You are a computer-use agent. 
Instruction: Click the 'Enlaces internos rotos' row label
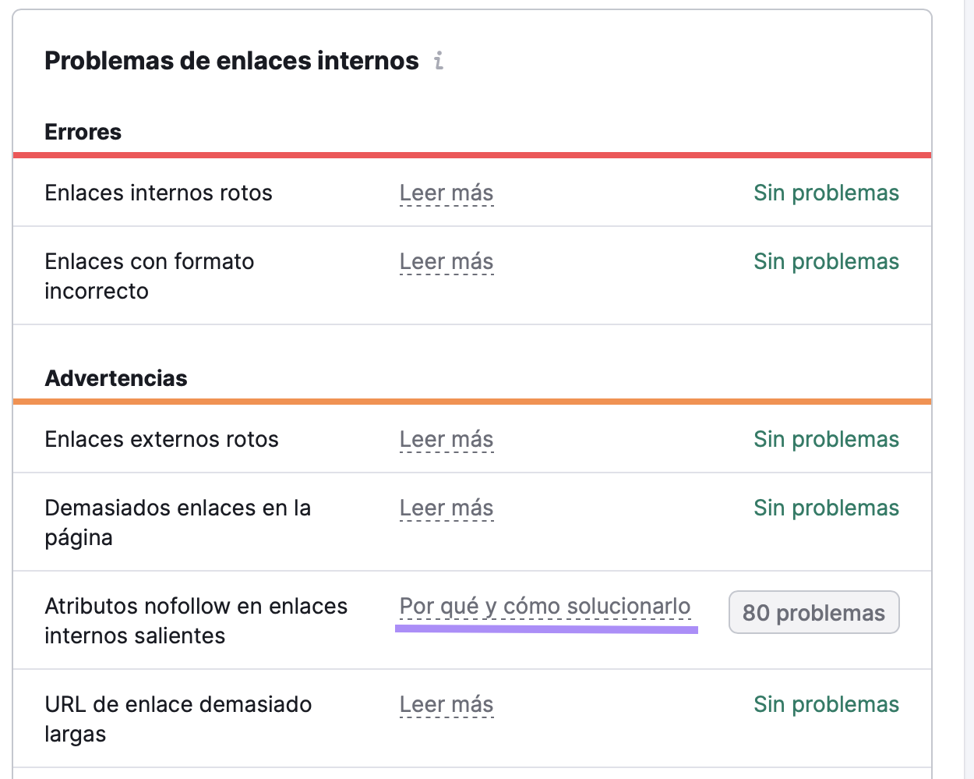coord(158,193)
